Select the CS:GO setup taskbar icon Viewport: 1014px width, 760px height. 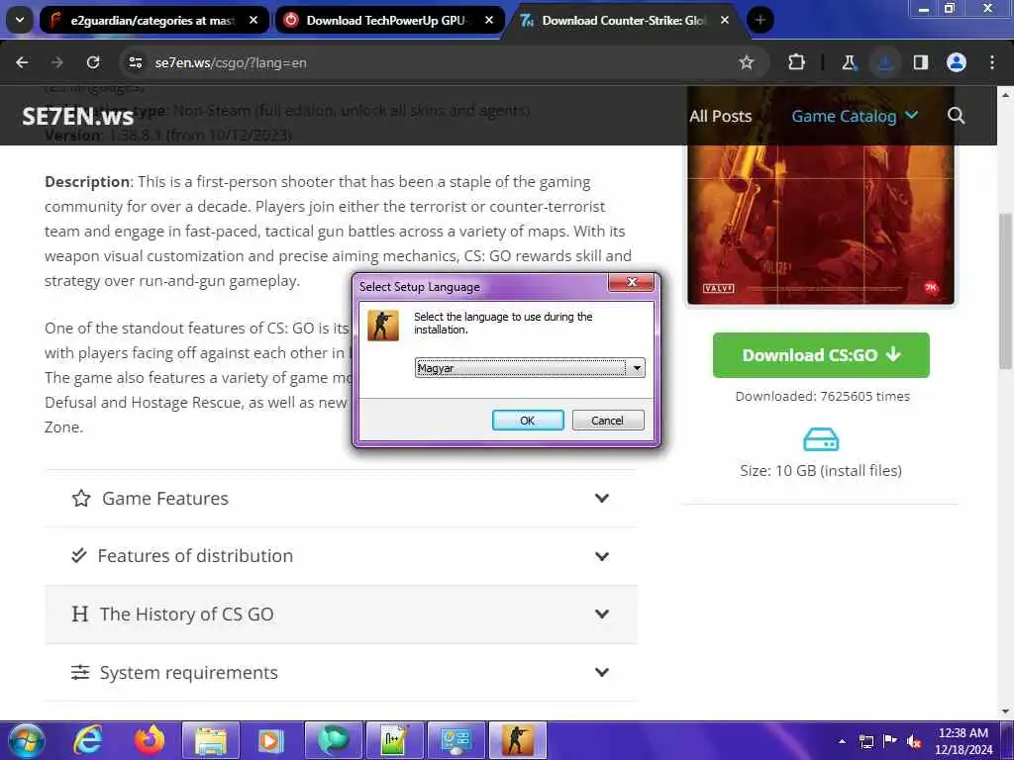tap(517, 740)
